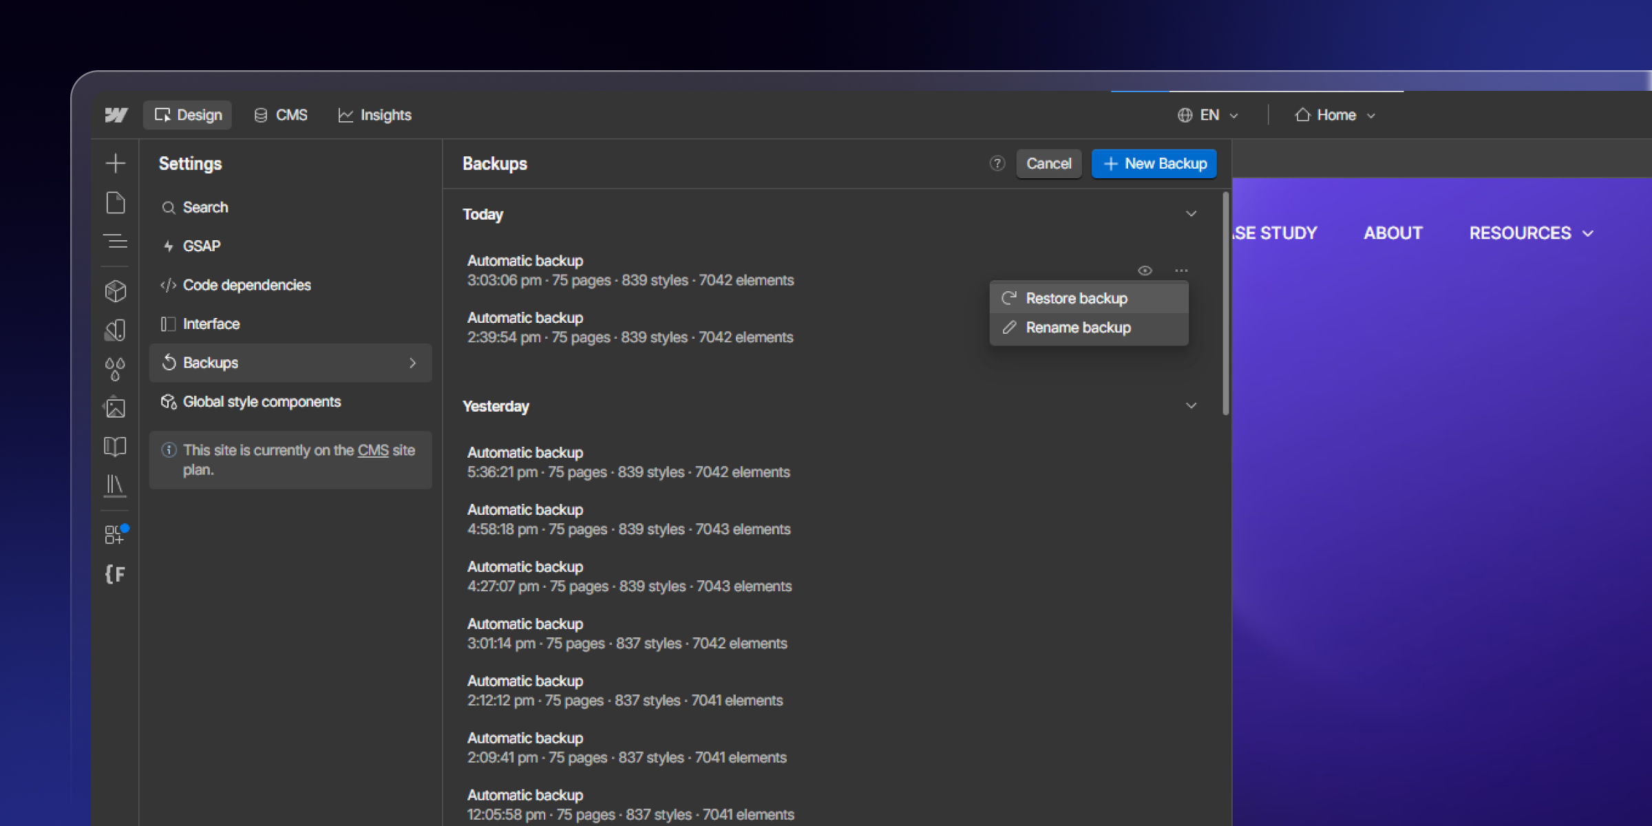Open Code dependencies settings
The height and width of the screenshot is (826, 1652).
tap(290, 285)
